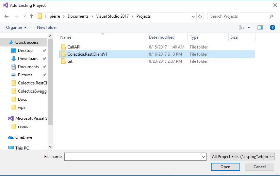
Task: Open Downloads in the sidebar
Action: 28,59
